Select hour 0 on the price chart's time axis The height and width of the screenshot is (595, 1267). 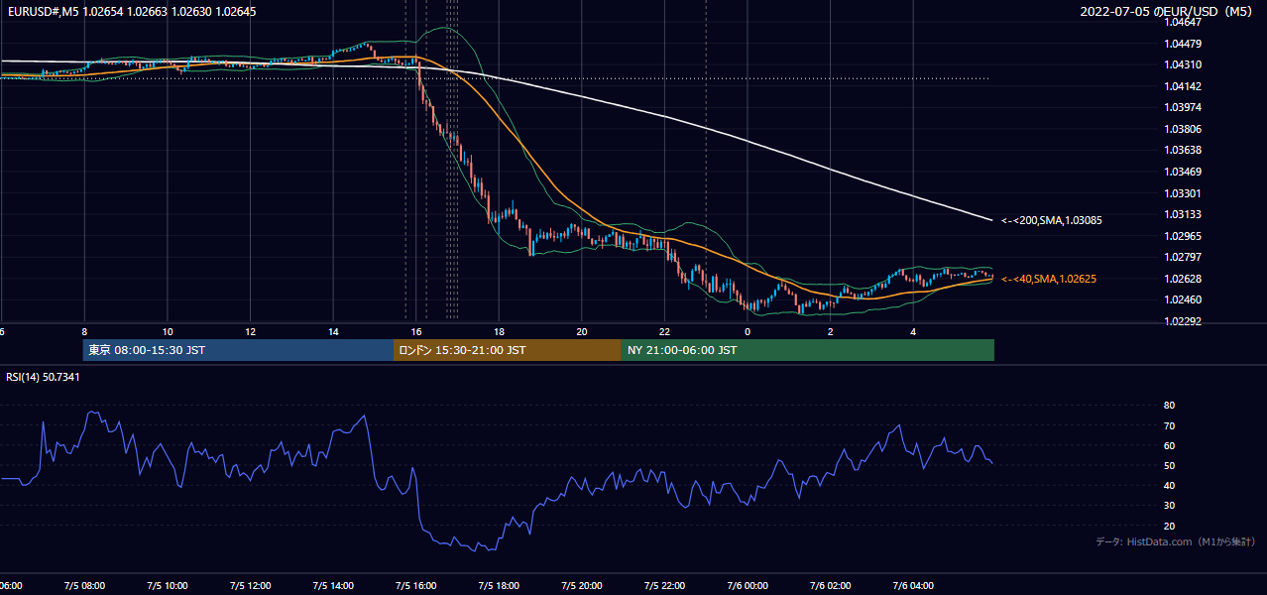[x=748, y=331]
